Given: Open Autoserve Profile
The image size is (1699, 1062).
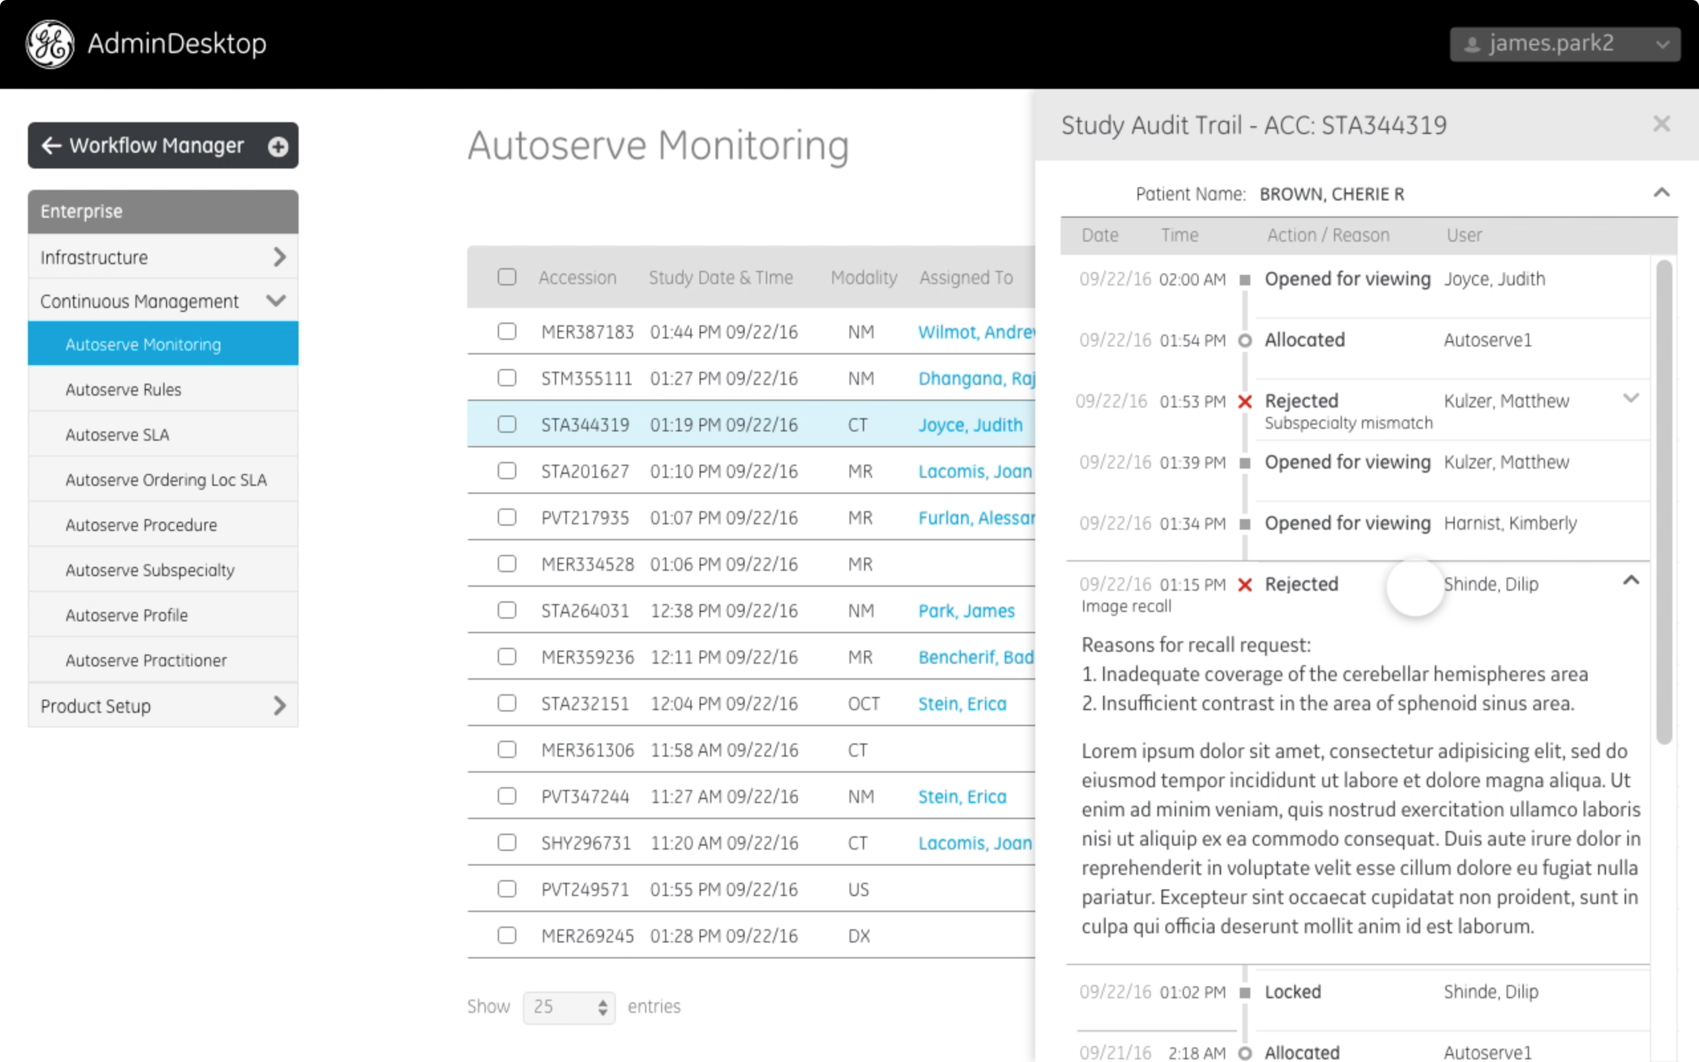Looking at the screenshot, I should point(163,615).
